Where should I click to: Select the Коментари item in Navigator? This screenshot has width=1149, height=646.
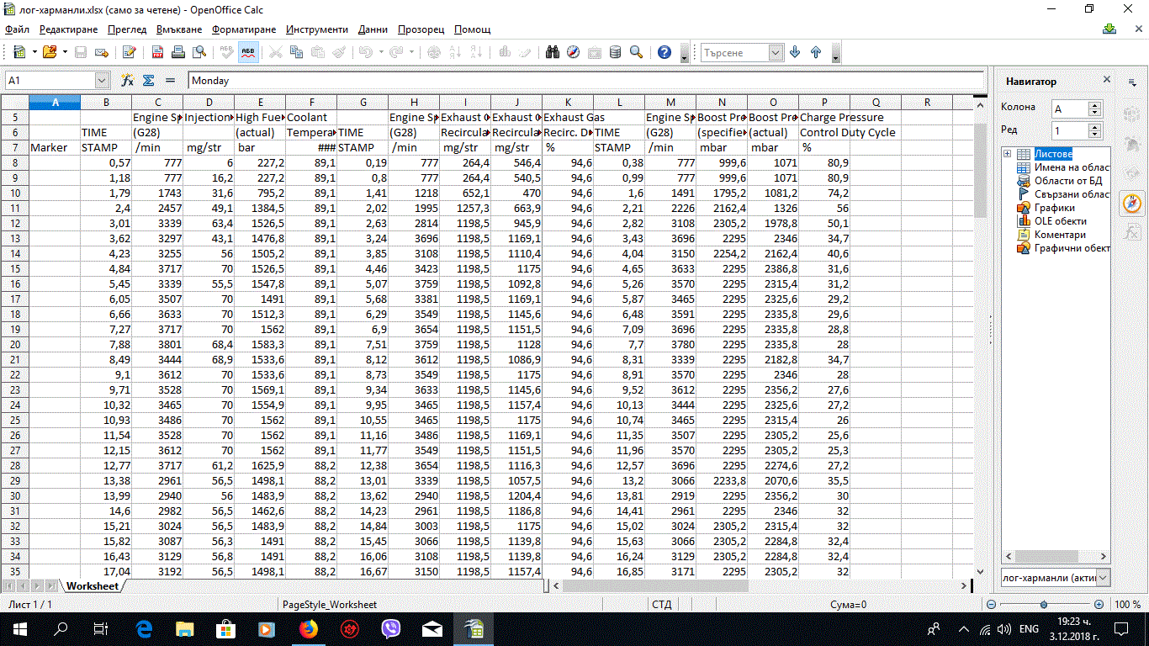coord(1059,235)
